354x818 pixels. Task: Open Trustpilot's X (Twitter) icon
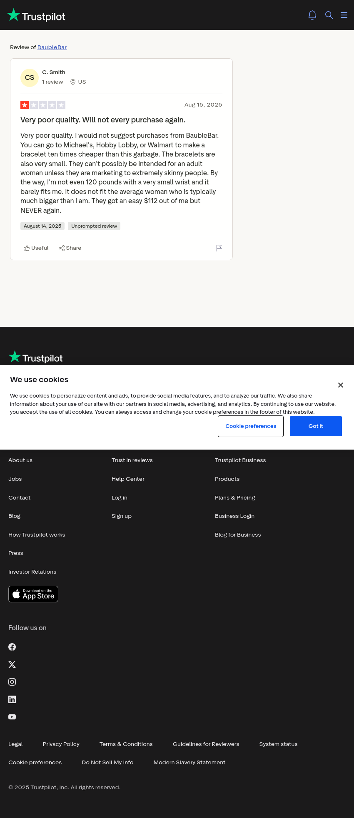pyautogui.click(x=12, y=664)
